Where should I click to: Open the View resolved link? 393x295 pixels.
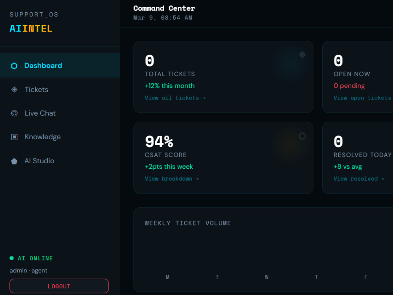(359, 179)
